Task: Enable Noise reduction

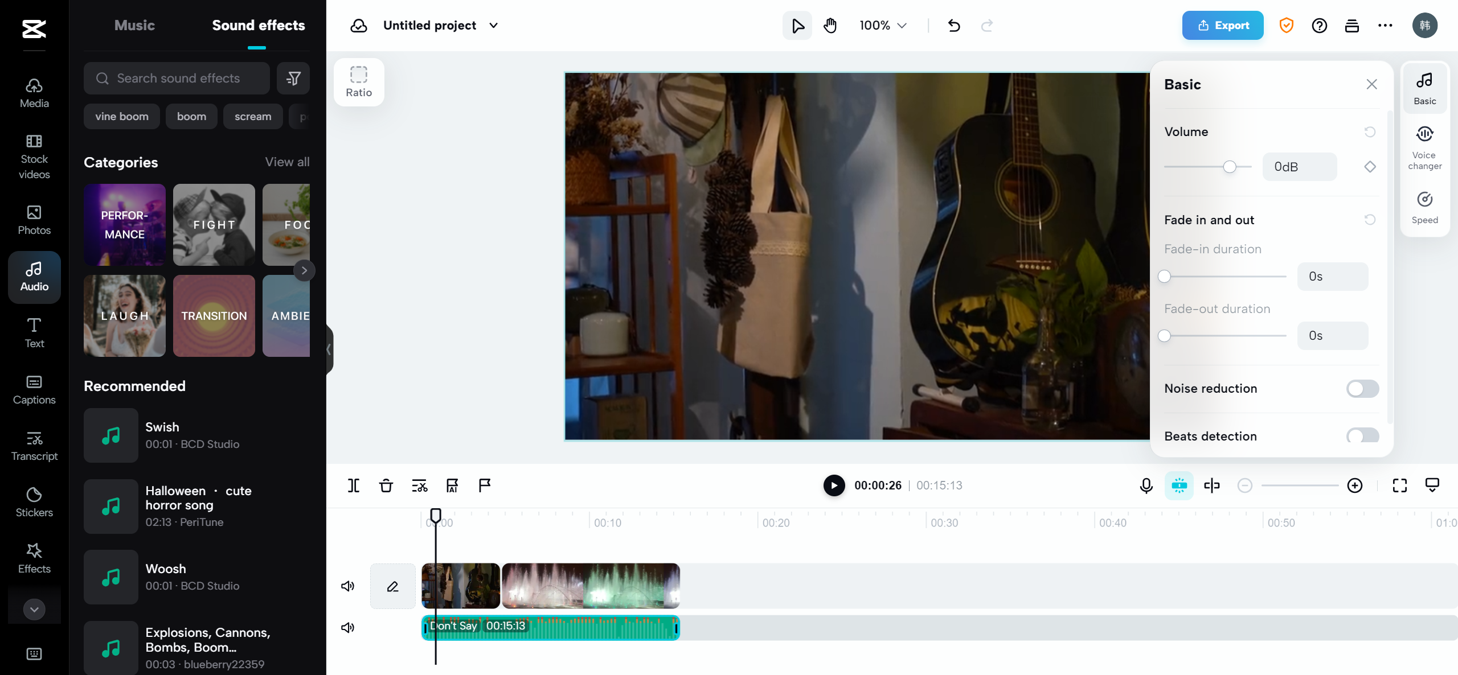Action: (x=1362, y=389)
